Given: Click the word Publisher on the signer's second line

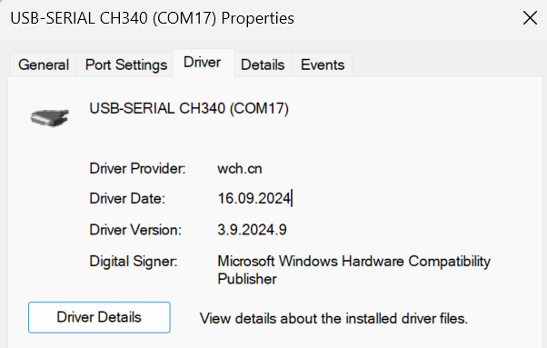Looking at the screenshot, I should tap(247, 279).
